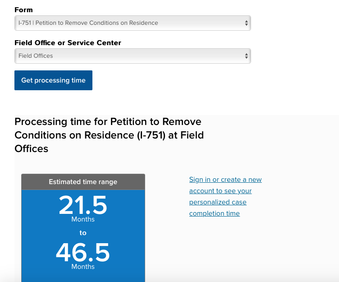Screen dimensions: 339x282
Task: Click 'account to see your' link text
Action: tap(220, 191)
